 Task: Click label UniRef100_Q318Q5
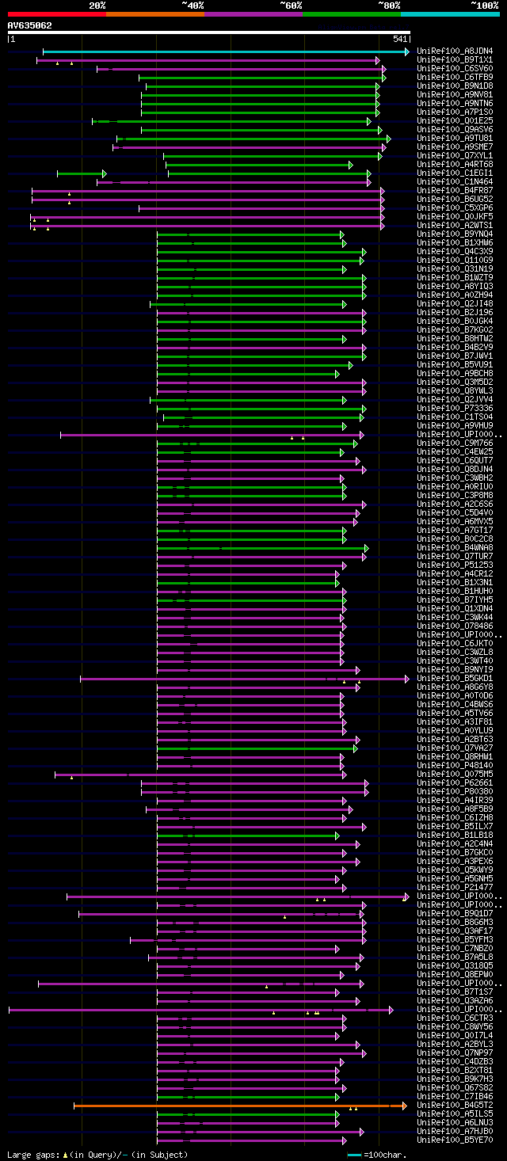coord(455,966)
